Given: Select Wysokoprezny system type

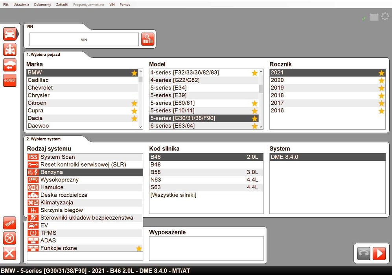Looking at the screenshot, I should (x=85, y=180).
